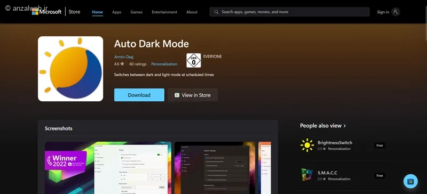This screenshot has height=194, width=427.
Task: Click the Free badge for BrightnessSwitch
Action: point(379,145)
